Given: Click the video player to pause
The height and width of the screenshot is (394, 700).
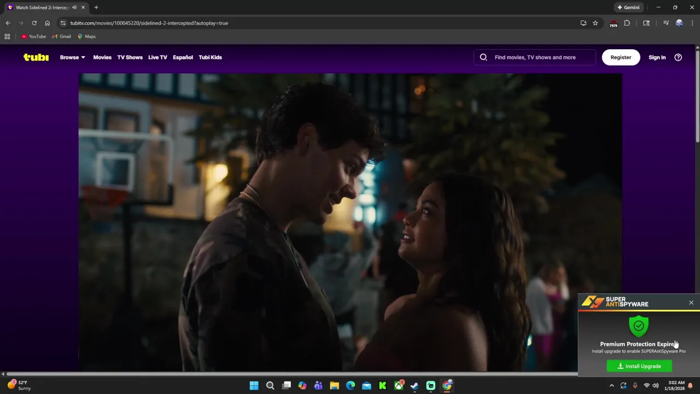Looking at the screenshot, I should point(350,222).
